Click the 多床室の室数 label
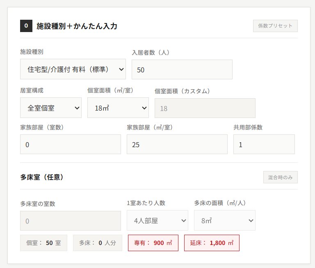315x268 pixels. click(x=38, y=204)
